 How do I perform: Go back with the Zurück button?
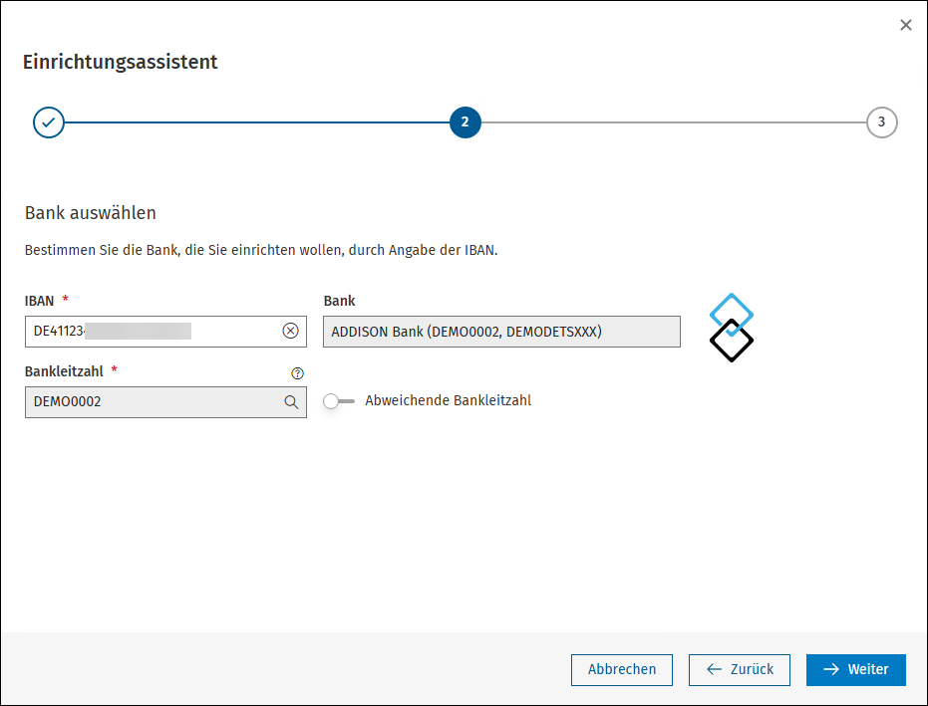pos(740,669)
